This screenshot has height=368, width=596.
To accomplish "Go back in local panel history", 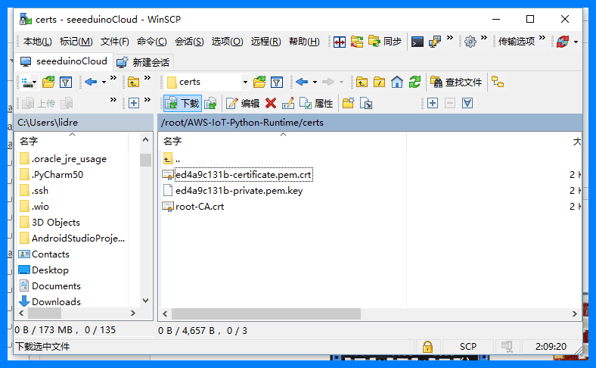I will tap(91, 82).
